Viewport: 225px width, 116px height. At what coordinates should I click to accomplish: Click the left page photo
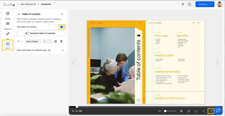112,66
